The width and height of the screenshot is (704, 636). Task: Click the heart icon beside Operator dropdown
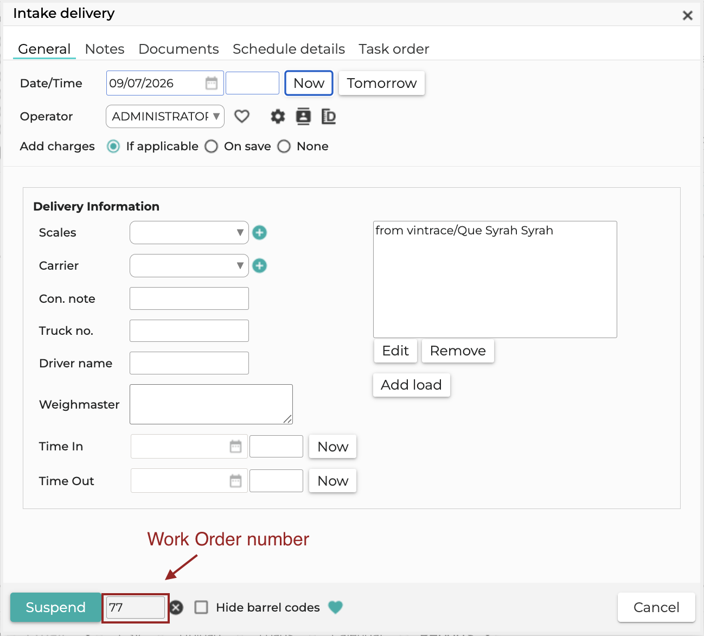[x=242, y=116]
